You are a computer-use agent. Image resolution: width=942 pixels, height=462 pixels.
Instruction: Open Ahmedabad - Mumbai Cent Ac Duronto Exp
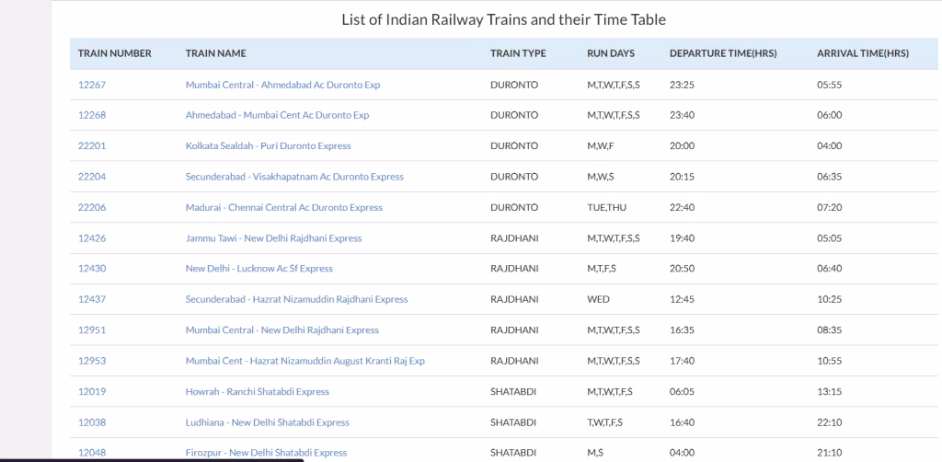click(x=278, y=115)
